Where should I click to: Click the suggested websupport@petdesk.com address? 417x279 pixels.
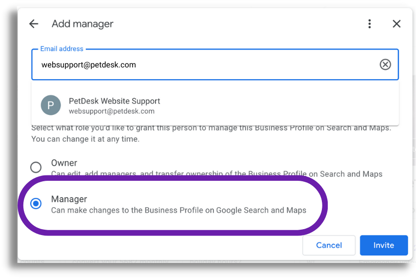click(111, 111)
